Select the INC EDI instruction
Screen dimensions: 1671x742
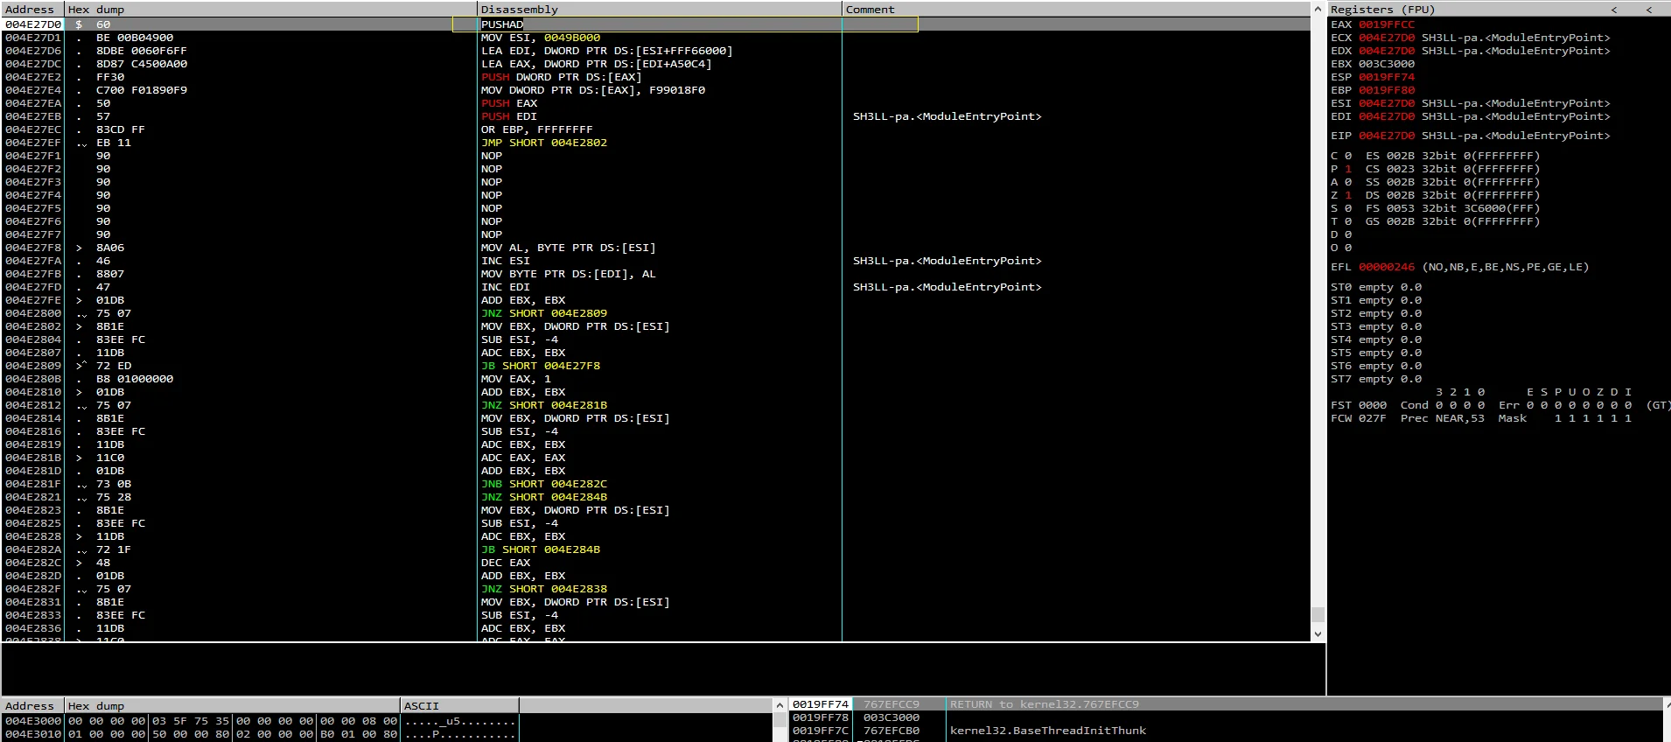(506, 287)
